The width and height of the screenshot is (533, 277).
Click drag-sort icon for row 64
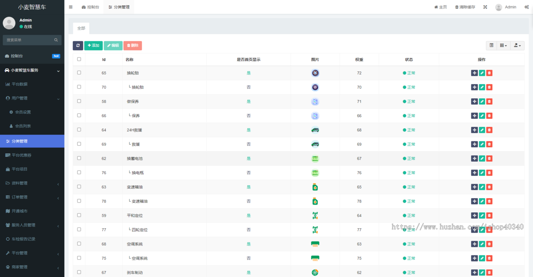[474, 130]
